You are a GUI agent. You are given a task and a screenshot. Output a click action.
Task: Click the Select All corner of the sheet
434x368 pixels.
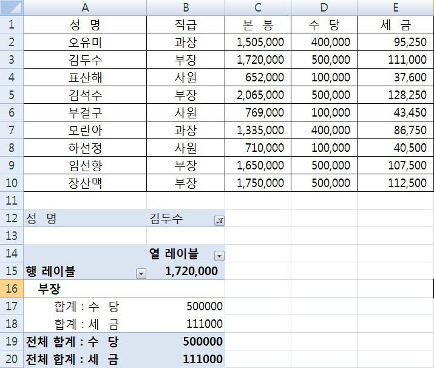coord(12,7)
